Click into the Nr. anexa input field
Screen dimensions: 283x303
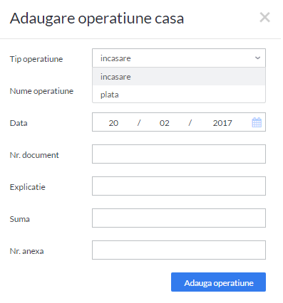pyautogui.click(x=179, y=250)
